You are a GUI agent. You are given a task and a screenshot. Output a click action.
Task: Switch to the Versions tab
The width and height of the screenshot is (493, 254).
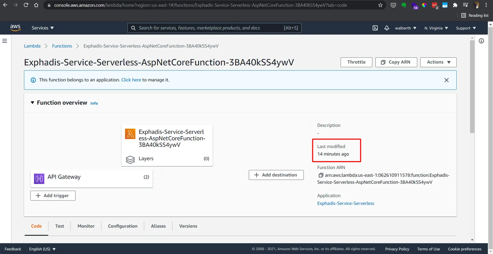[188, 226]
